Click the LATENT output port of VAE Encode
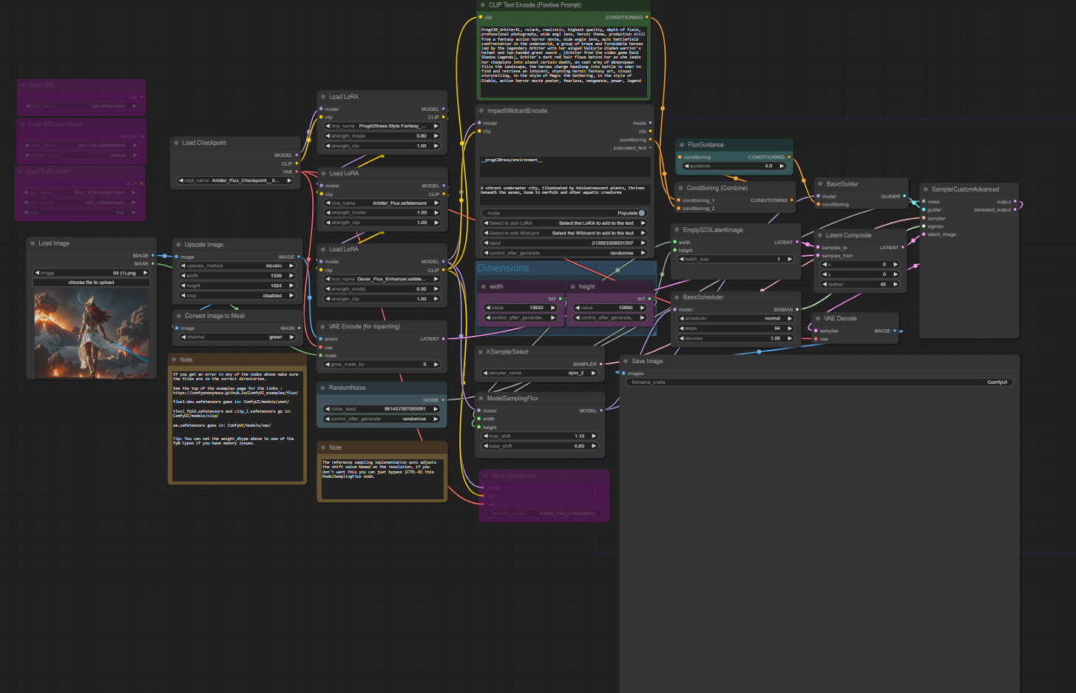 (x=444, y=339)
